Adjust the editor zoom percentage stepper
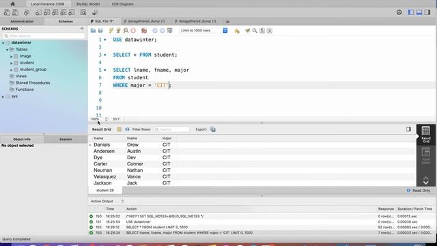Image resolution: width=437 pixels, height=246 pixels. (x=107, y=119)
